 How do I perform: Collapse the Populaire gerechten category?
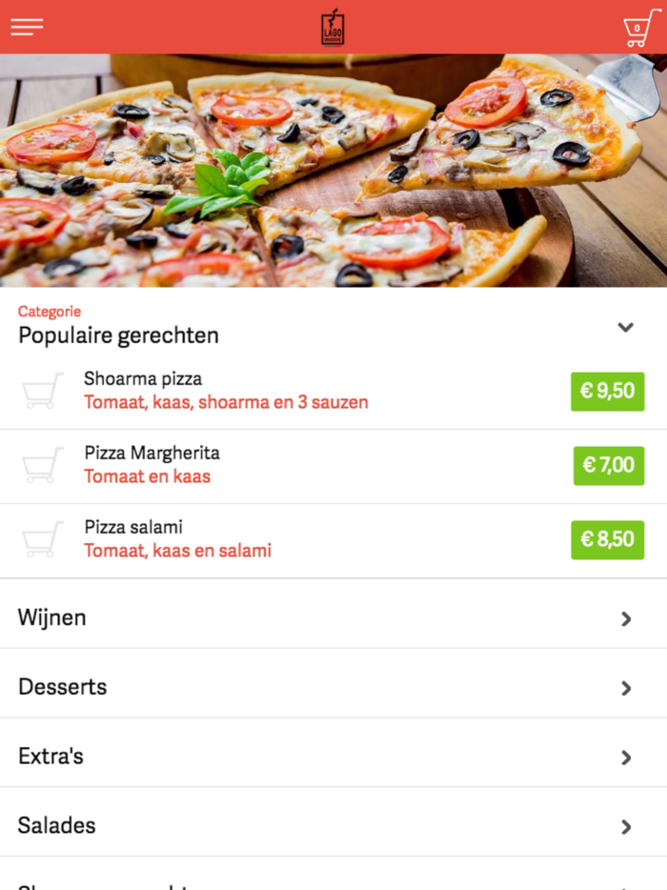tap(625, 327)
